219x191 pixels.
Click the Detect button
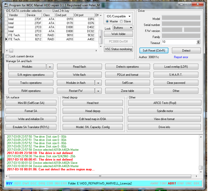pos(186,51)
